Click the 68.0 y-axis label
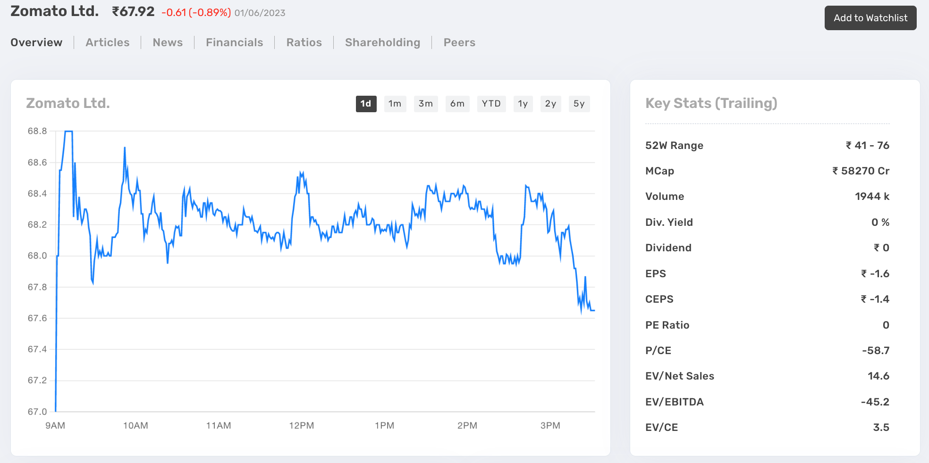This screenshot has width=929, height=463. click(37, 256)
